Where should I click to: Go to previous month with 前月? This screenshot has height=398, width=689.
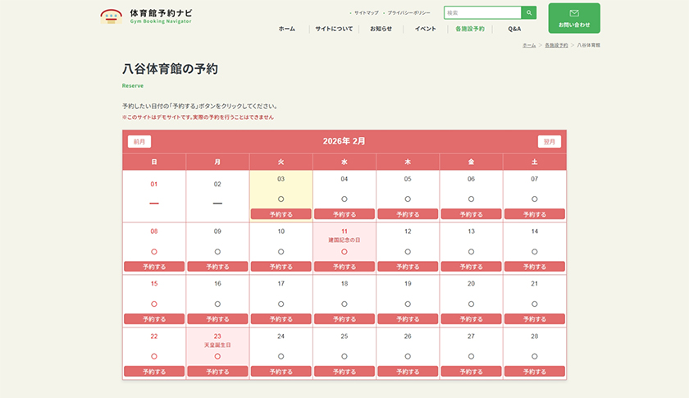tap(139, 141)
